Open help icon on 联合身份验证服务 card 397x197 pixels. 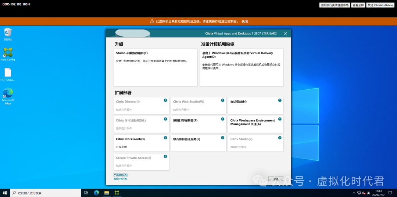click(222, 137)
